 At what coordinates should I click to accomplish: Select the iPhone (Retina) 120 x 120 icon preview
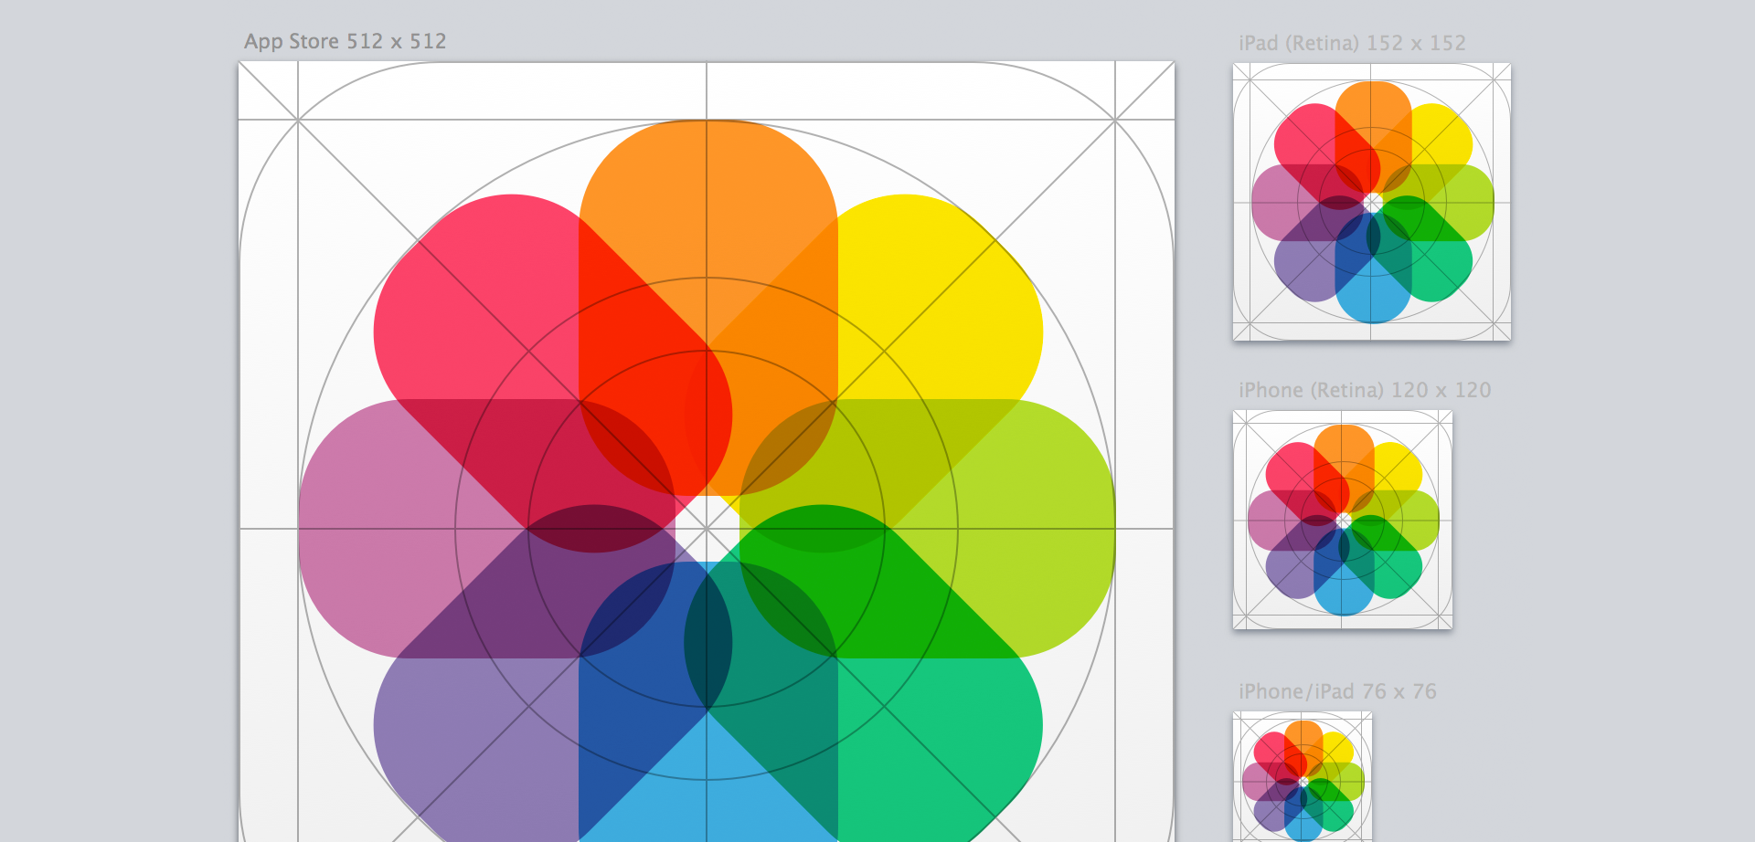(1343, 520)
